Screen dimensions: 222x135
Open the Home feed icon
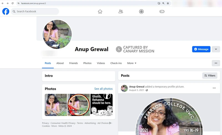[x=100, y=11]
